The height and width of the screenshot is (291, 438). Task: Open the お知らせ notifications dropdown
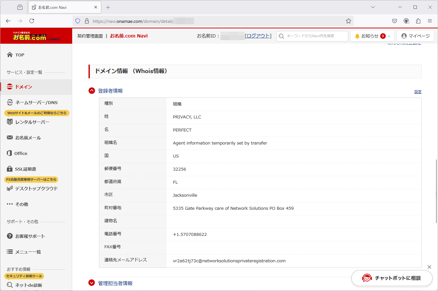click(372, 36)
